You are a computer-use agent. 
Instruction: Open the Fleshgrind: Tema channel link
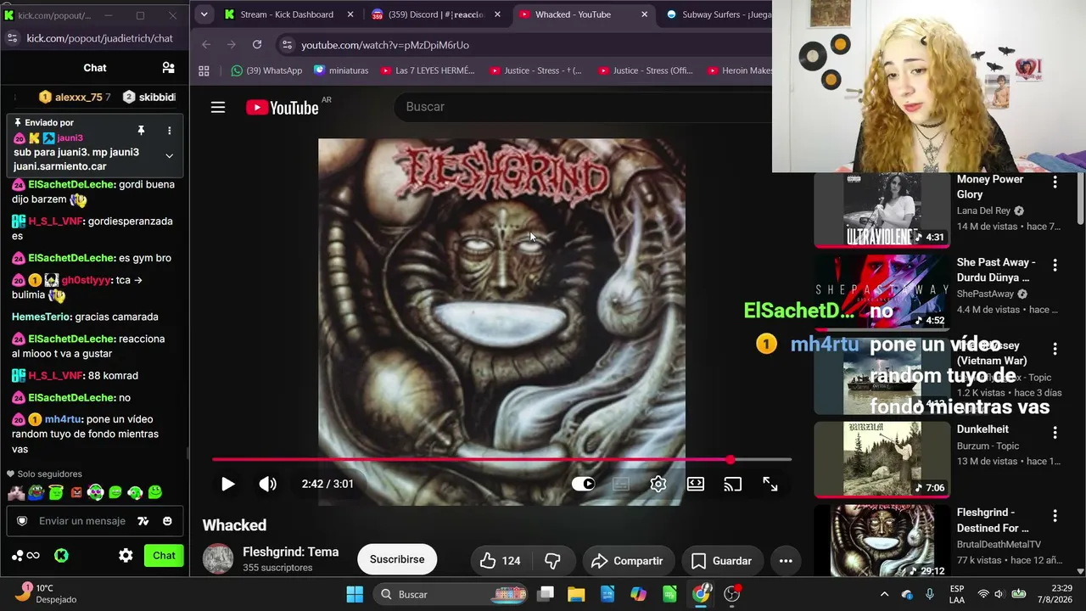coord(290,552)
